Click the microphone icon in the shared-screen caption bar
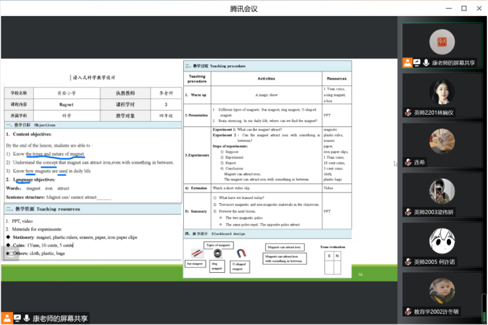Viewport: 488px width, 325px height. click(26, 318)
